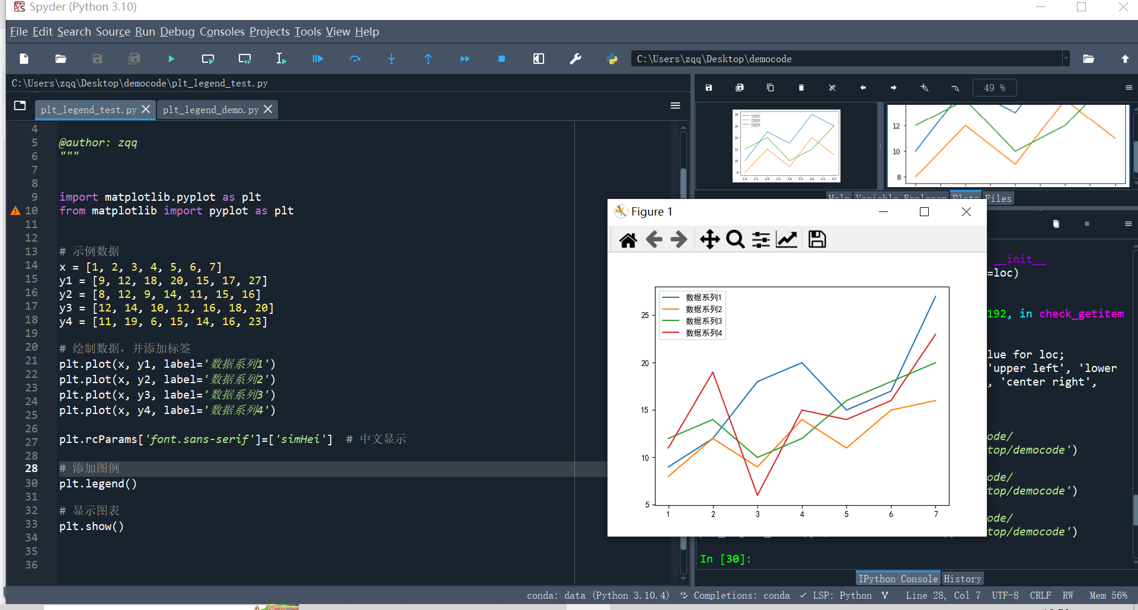Open Preferences wrench icon
The image size is (1138, 610).
(576, 59)
